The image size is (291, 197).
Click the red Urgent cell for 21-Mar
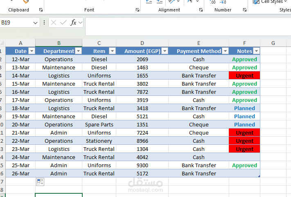click(x=244, y=133)
